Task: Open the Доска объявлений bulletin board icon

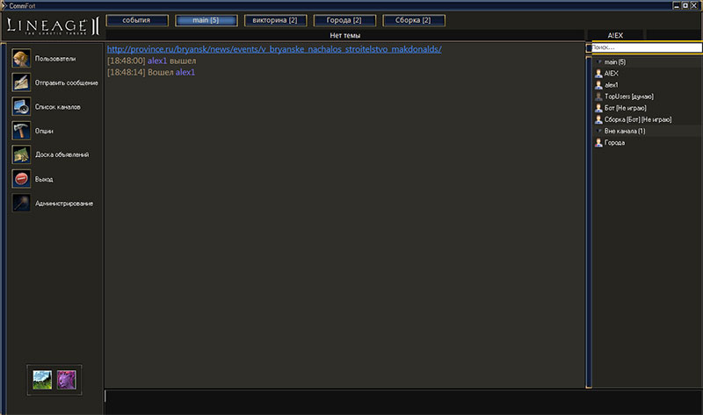Action: click(x=21, y=154)
